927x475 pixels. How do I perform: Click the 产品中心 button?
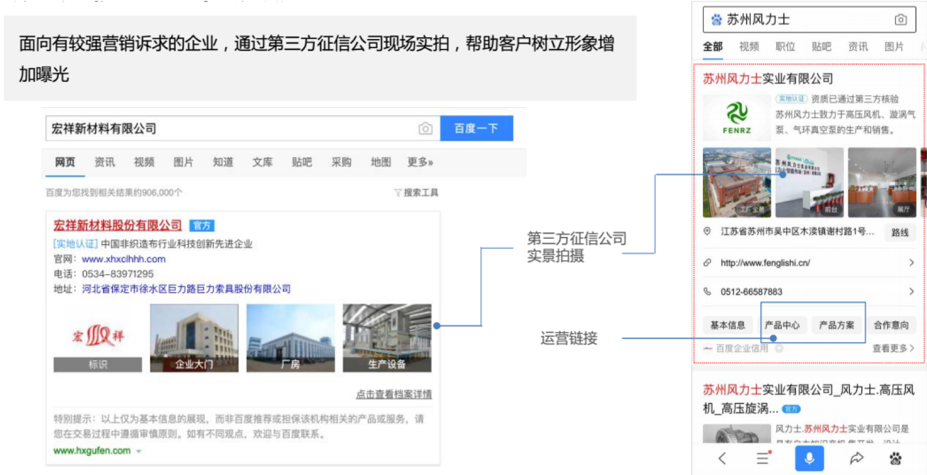tap(782, 325)
